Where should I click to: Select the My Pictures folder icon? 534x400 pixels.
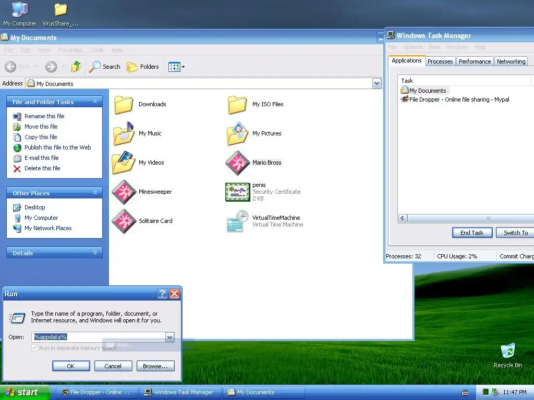[237, 133]
